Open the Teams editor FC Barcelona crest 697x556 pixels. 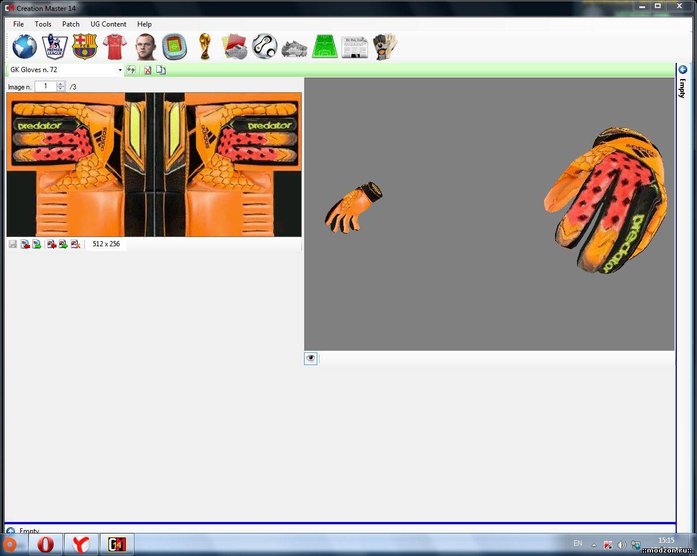[84, 47]
